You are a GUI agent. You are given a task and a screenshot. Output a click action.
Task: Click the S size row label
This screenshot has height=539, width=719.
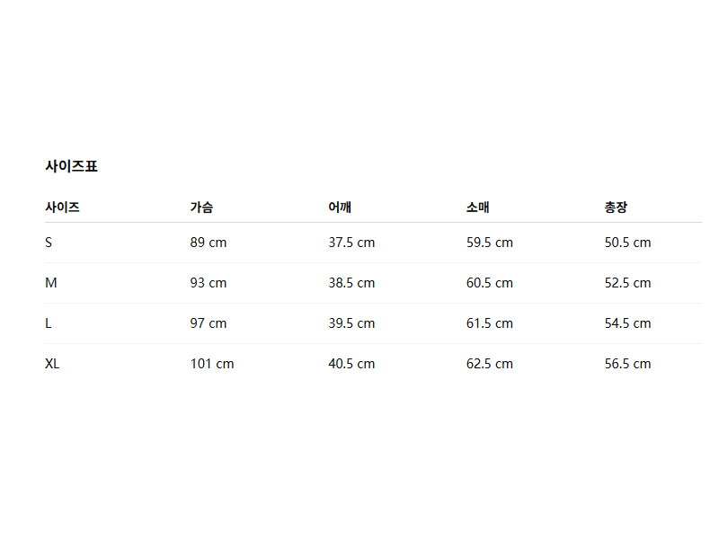pos(49,243)
